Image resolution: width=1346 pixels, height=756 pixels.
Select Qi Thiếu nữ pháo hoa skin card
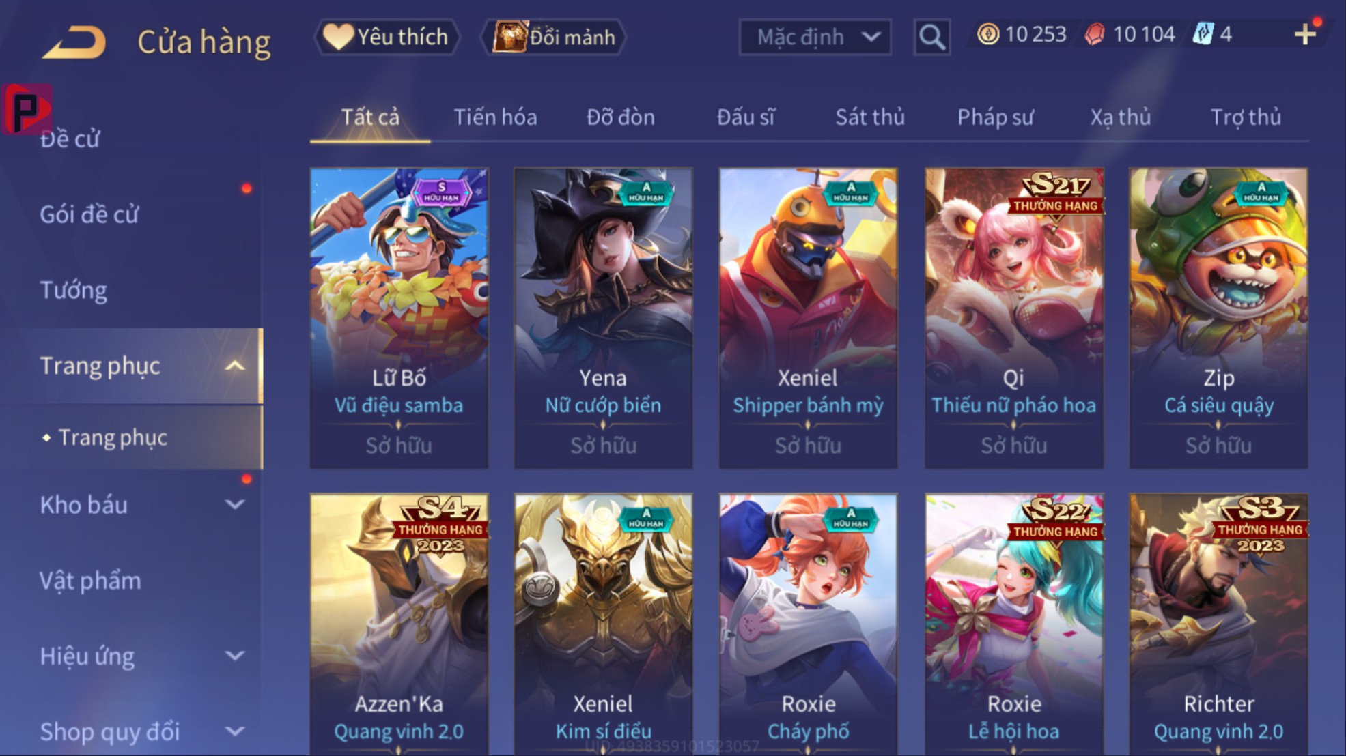pyautogui.click(x=1013, y=318)
